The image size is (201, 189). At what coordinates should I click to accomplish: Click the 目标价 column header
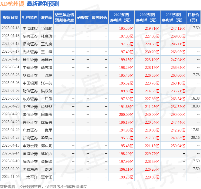[193, 18]
